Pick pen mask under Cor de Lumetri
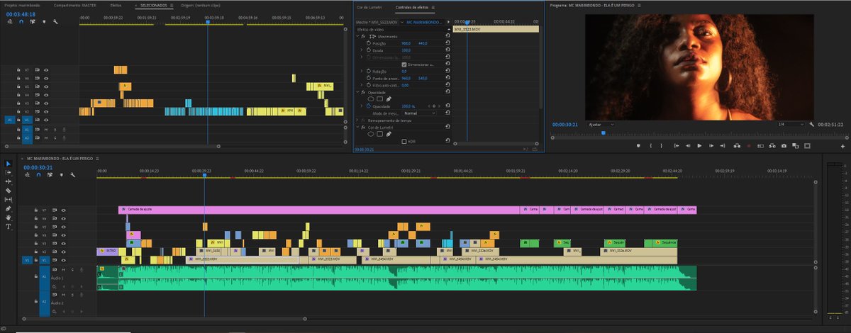Viewport: 851px width, 333px height. 389,134
